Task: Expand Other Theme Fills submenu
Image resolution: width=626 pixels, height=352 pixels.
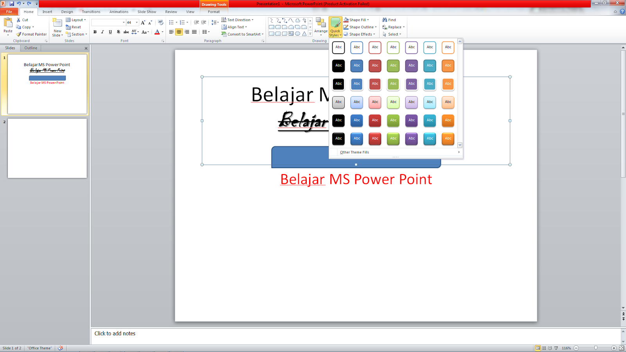Action: click(x=396, y=152)
